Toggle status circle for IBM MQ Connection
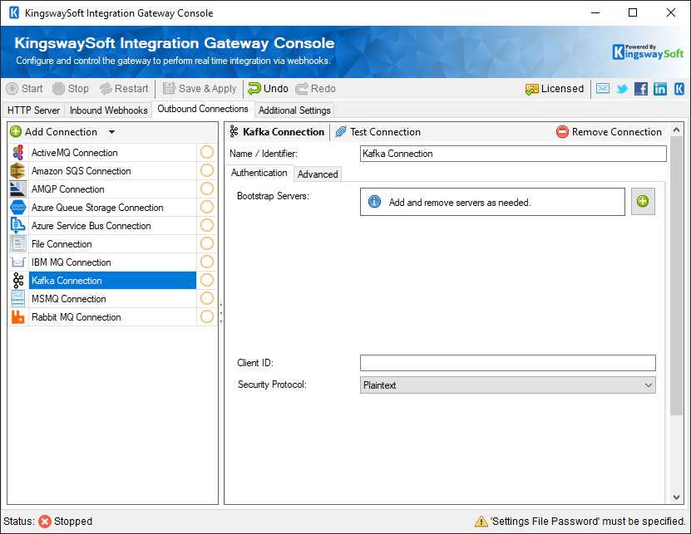691x534 pixels. [207, 262]
